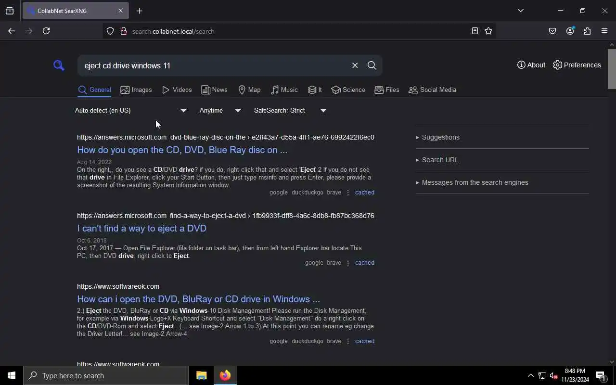The height and width of the screenshot is (385, 616).
Task: Switch to the Images tab
Action: click(x=136, y=90)
